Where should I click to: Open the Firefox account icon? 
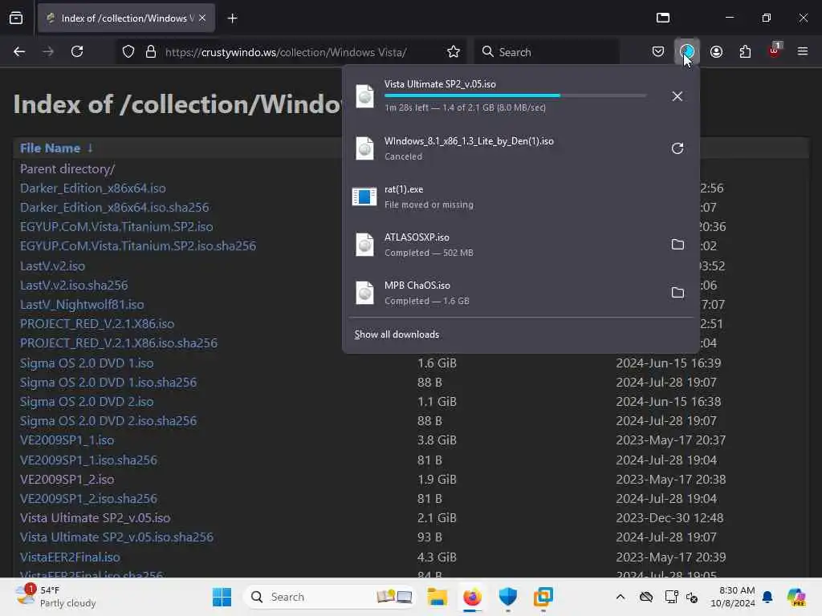tap(716, 51)
